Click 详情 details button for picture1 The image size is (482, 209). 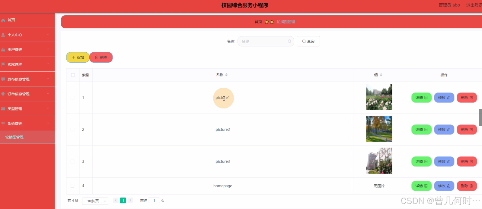pyautogui.click(x=421, y=98)
